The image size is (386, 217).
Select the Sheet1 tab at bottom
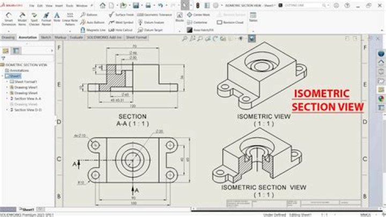click(27, 209)
